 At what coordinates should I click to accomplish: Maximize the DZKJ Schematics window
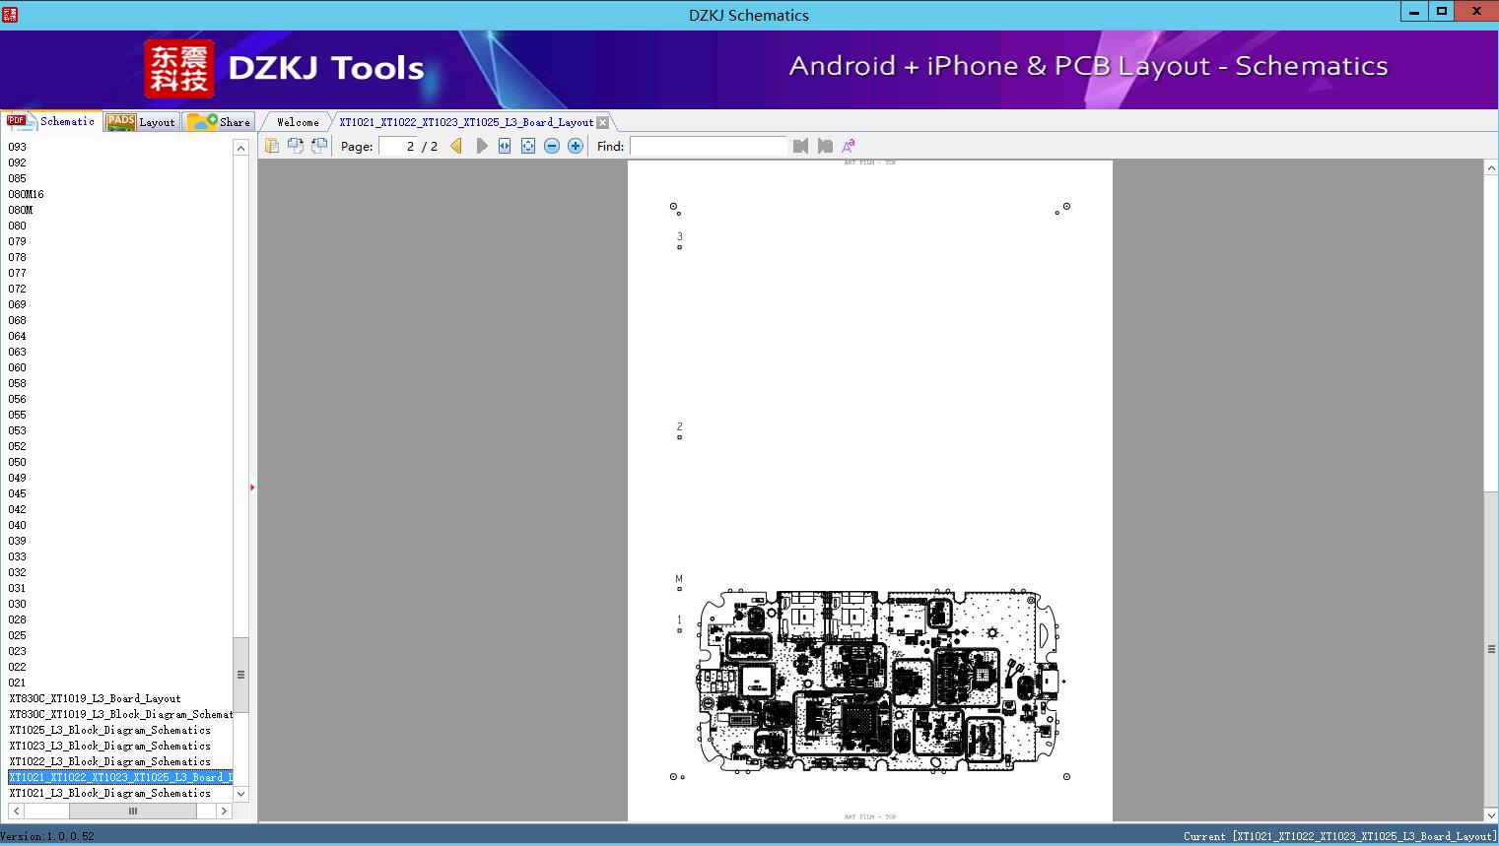point(1442,12)
